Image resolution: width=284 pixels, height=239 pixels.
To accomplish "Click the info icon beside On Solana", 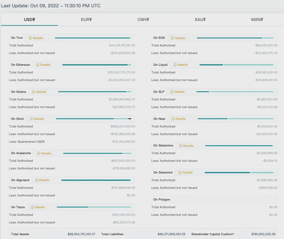I will tap(34, 92).
